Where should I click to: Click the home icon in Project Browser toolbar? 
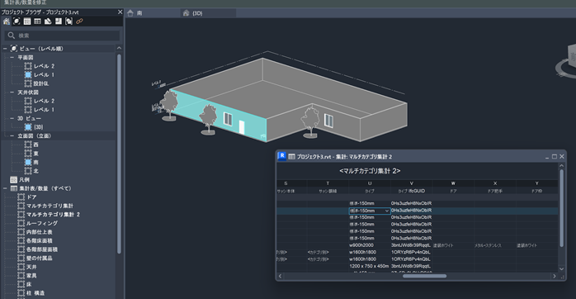pyautogui.click(x=7, y=21)
